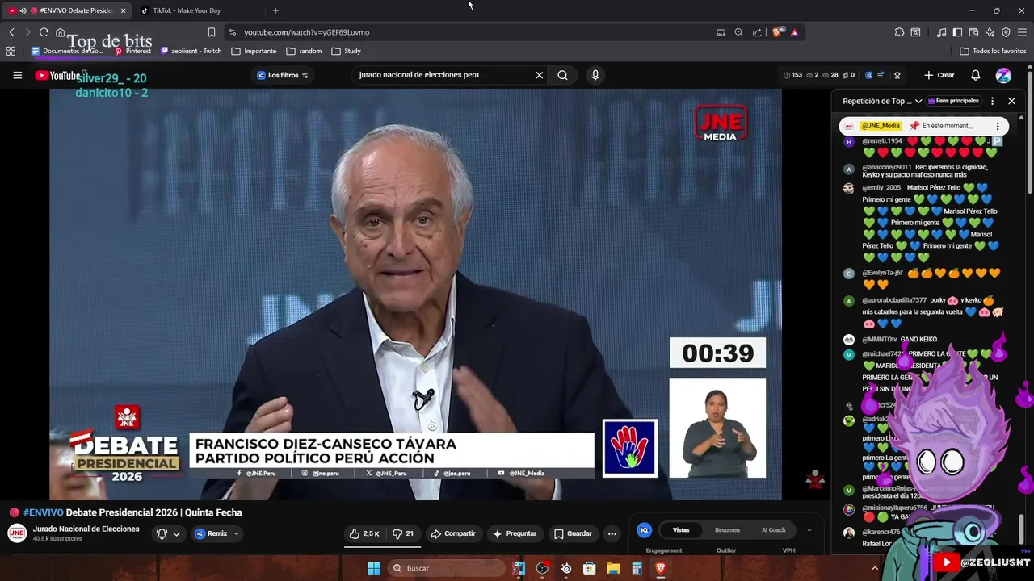Close the live chat panel
This screenshot has height=581, width=1034.
click(x=1011, y=101)
